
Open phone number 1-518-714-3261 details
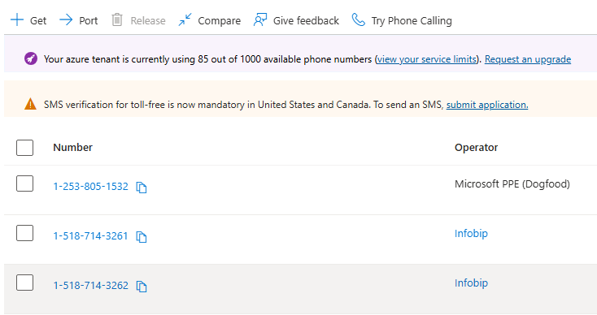tap(90, 236)
